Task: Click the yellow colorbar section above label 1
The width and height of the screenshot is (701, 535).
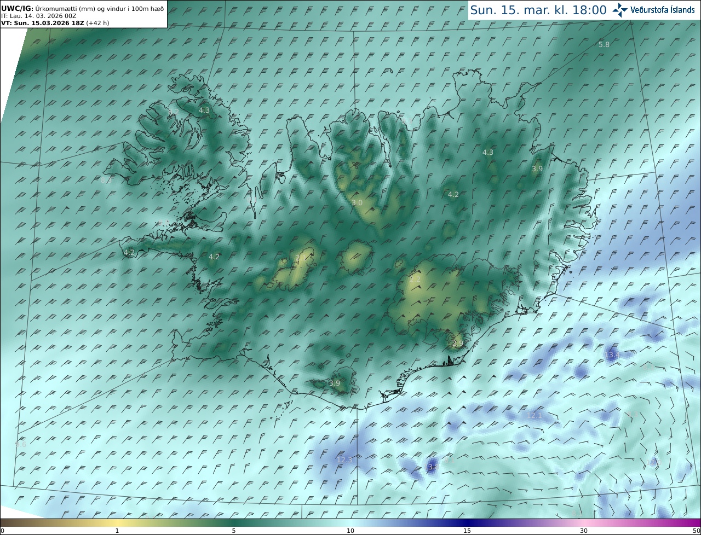Action: (117, 523)
